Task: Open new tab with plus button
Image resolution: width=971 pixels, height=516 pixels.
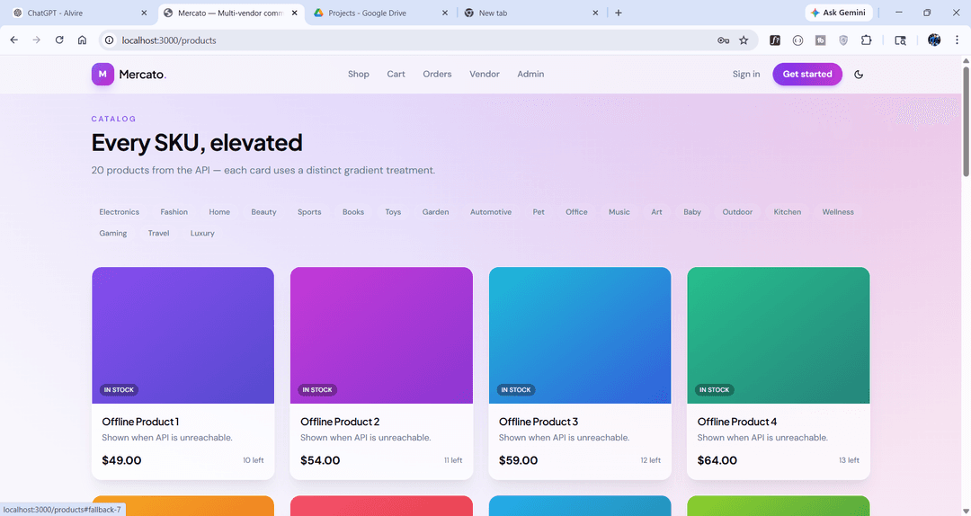Action: click(x=618, y=13)
